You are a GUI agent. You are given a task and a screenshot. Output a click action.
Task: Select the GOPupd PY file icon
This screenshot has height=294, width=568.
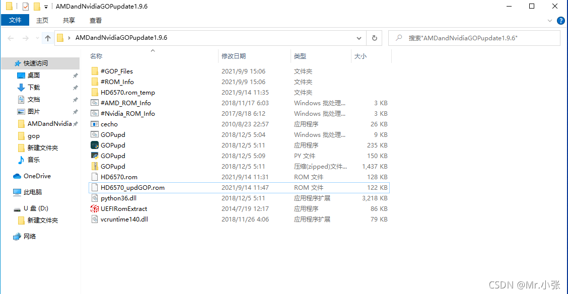tap(95, 156)
